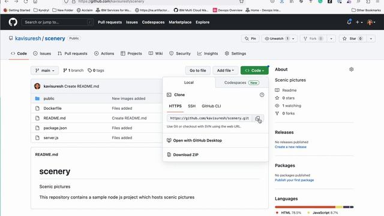The height and width of the screenshot is (216, 384).
Task: Click the Go to file button
Action: [x=197, y=70]
